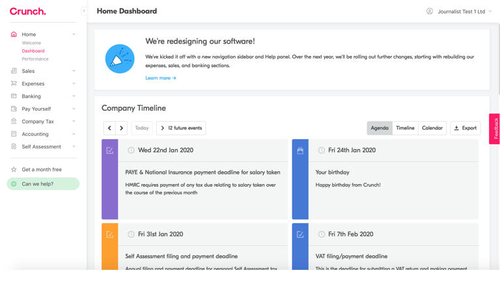Open the Performance submenu item
This screenshot has height=281, width=500.
[35, 59]
